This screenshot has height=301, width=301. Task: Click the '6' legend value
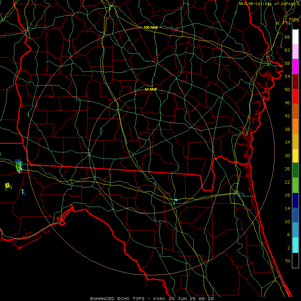(288, 235)
